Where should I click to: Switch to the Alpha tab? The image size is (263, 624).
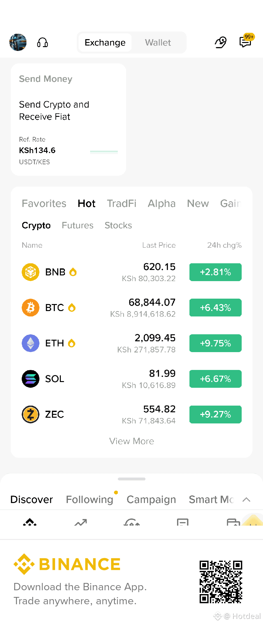click(x=162, y=203)
